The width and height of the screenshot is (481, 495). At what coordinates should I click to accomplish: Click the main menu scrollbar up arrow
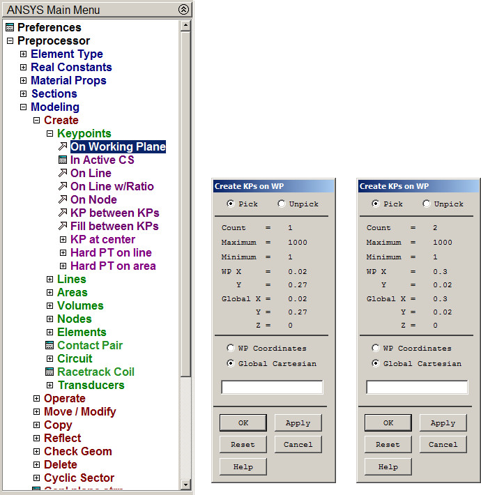click(185, 26)
